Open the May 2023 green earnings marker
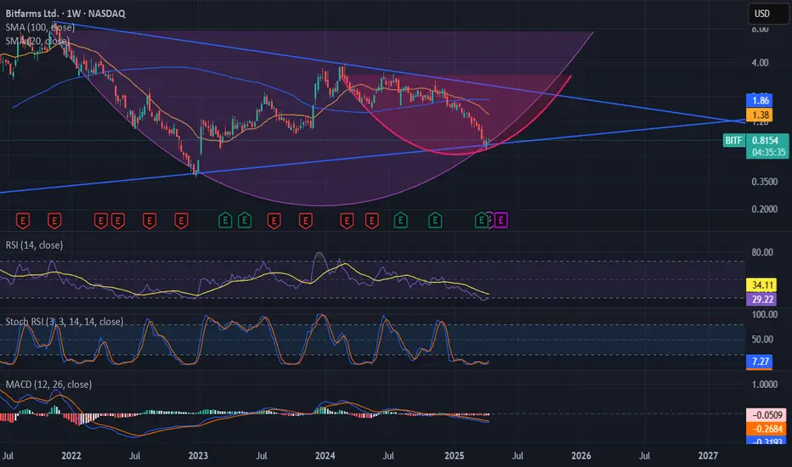This screenshot has width=792, height=467. coord(245,220)
